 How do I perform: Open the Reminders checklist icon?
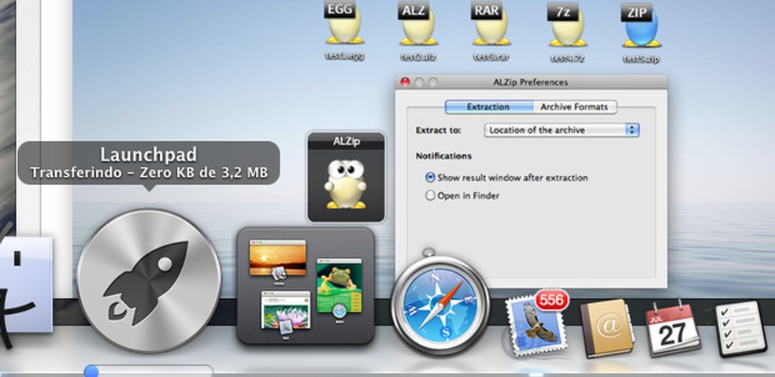(741, 328)
